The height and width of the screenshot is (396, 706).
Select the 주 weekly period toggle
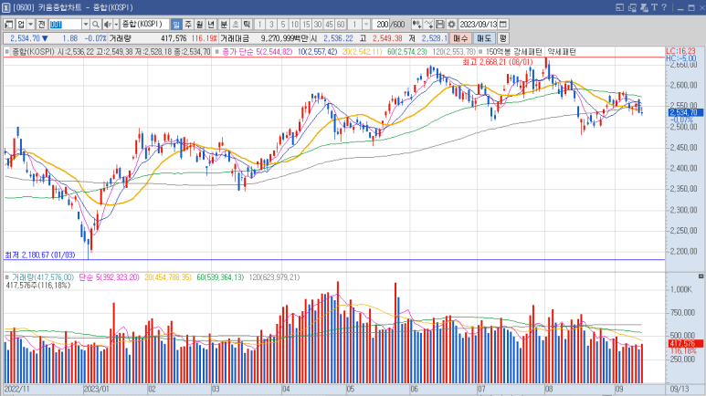(x=188, y=25)
